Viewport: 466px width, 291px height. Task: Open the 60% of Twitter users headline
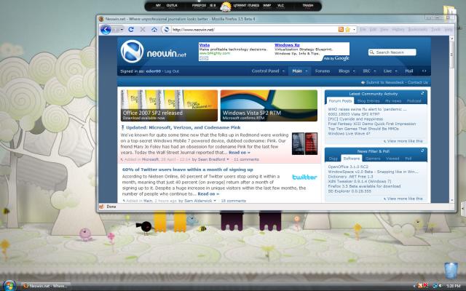188,170
